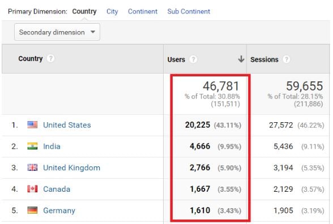Select India sessions value 5,436
The height and width of the screenshot is (224, 333).
click(x=283, y=147)
